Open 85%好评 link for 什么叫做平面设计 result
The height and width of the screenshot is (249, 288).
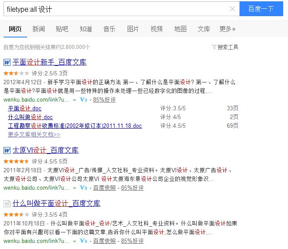point(132,241)
